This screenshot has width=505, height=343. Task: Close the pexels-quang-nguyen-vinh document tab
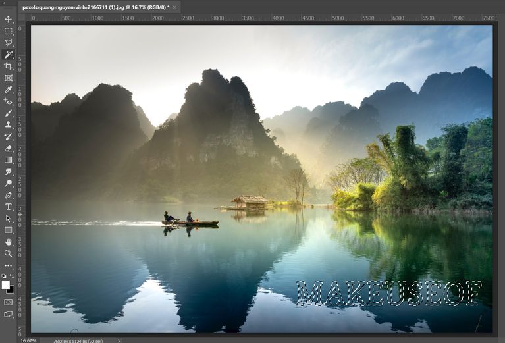(x=176, y=7)
